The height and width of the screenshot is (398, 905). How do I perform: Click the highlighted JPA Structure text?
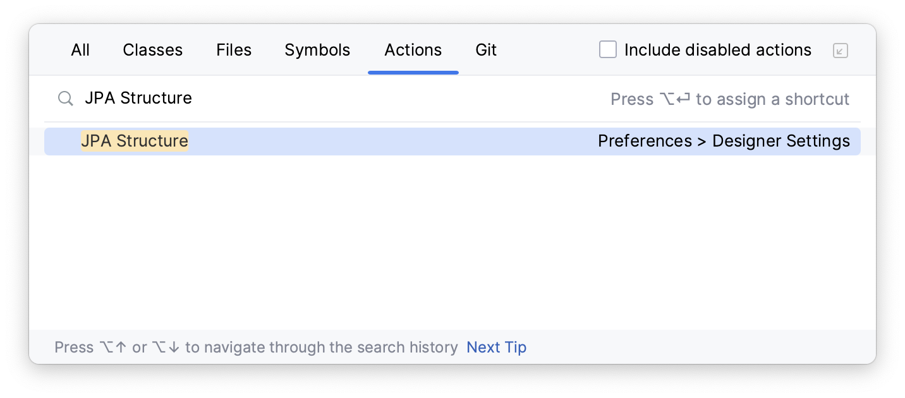(x=134, y=141)
